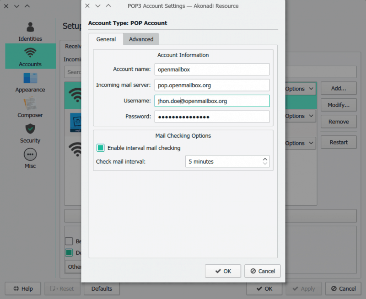Click the Restart button
This screenshot has width=366, height=299.
[339, 142]
